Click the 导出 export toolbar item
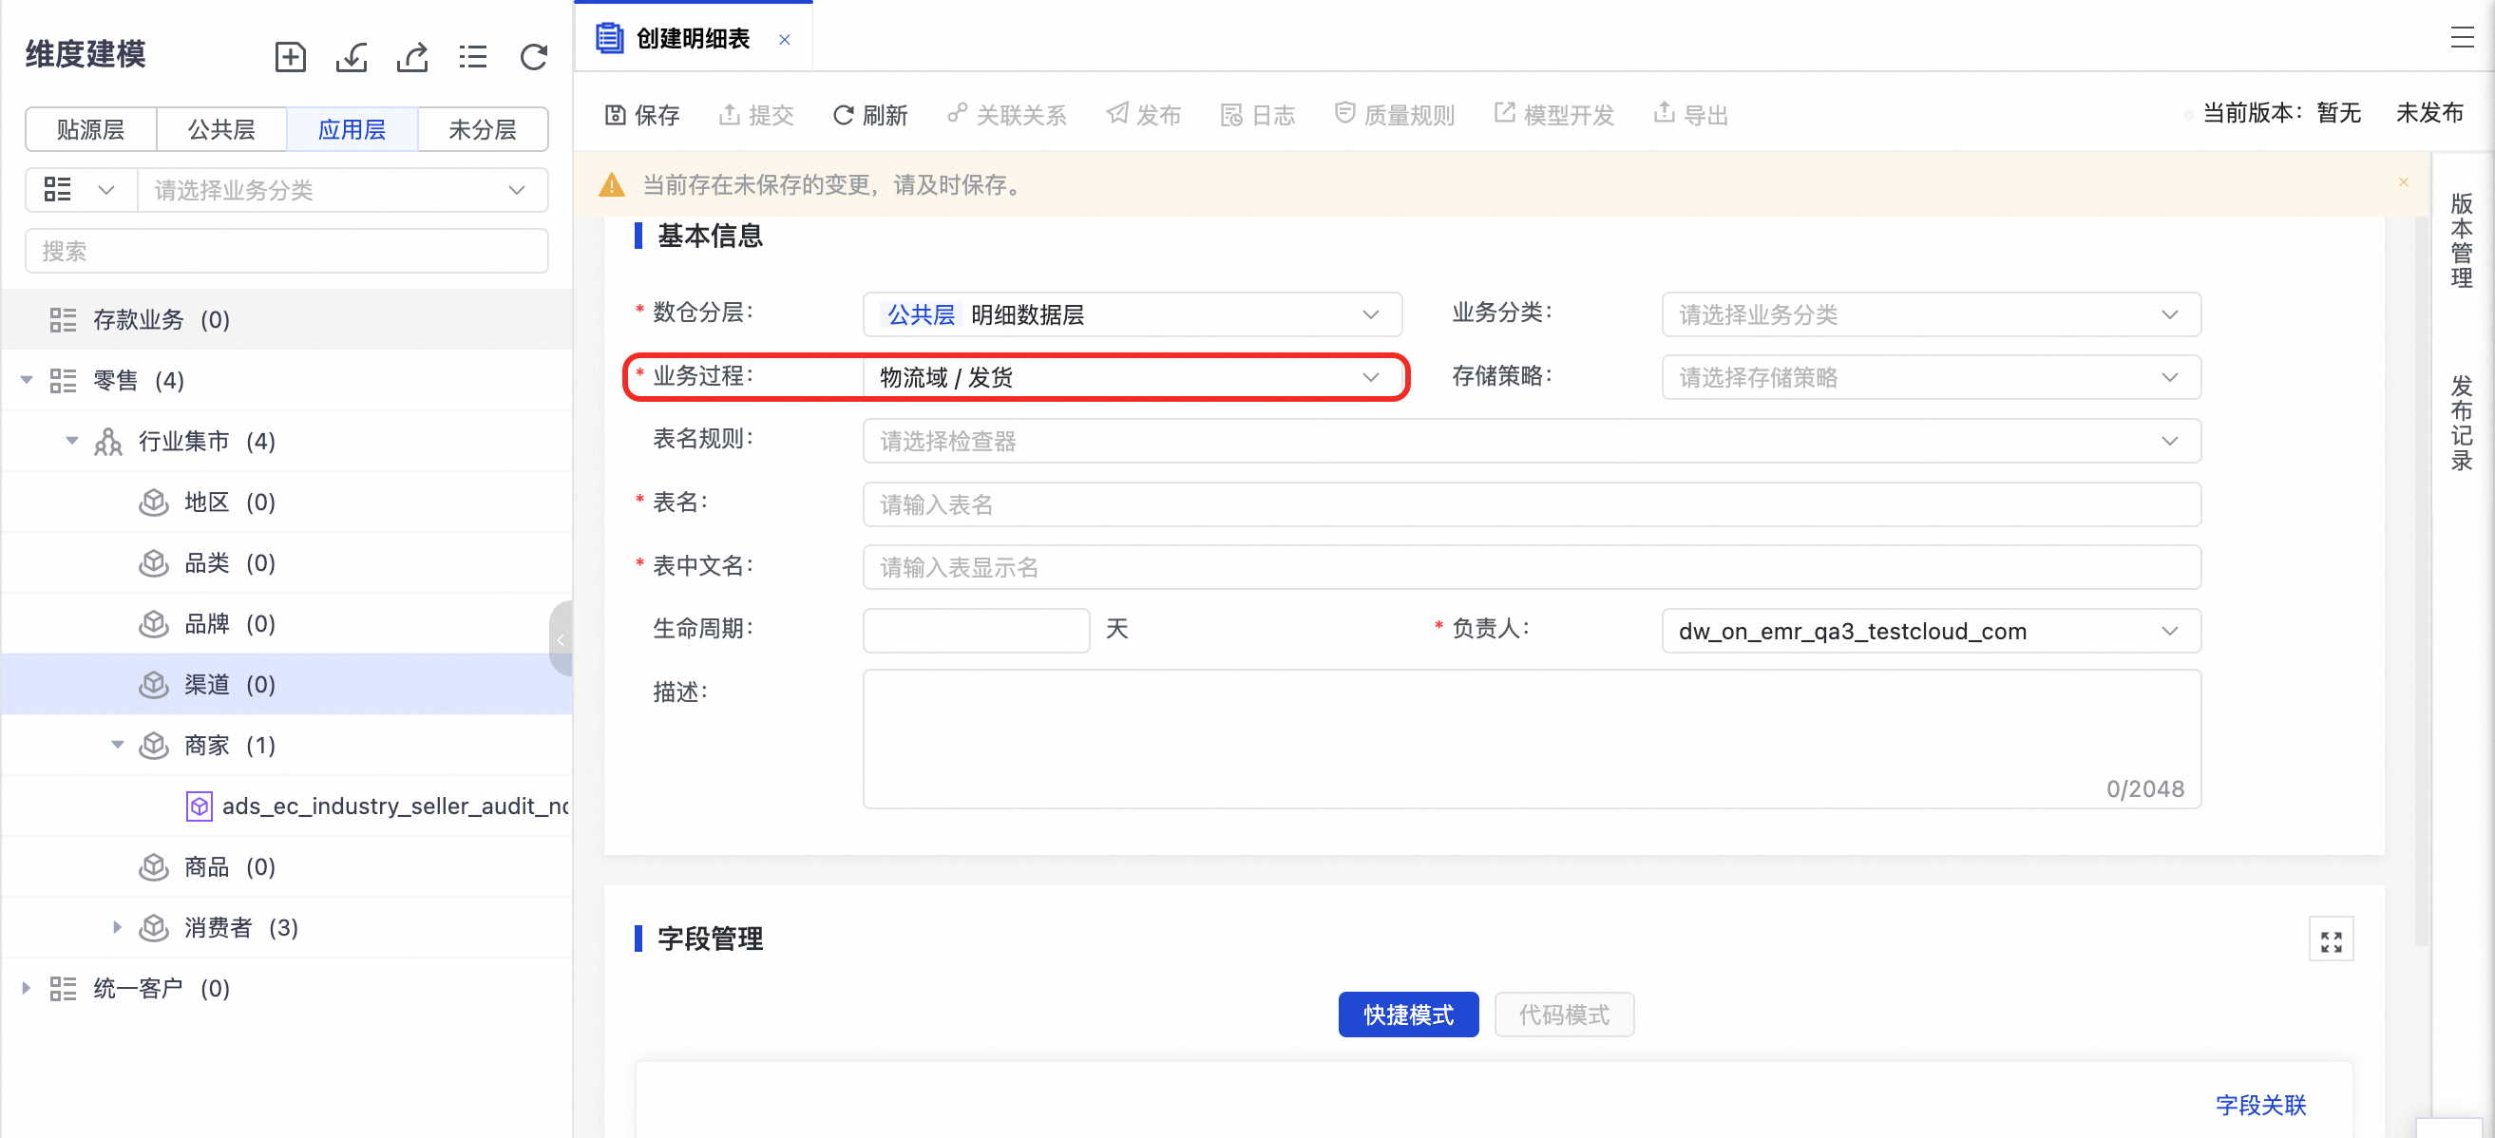This screenshot has width=2495, height=1138. pos(1691,115)
